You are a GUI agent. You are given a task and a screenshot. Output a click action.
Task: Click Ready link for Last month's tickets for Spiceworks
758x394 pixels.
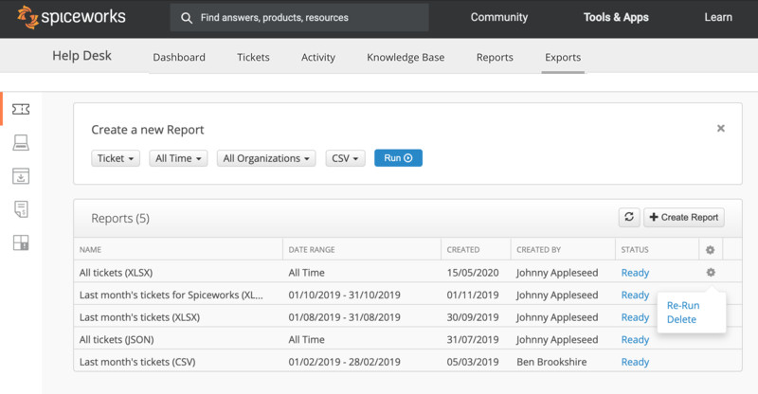[x=635, y=295]
